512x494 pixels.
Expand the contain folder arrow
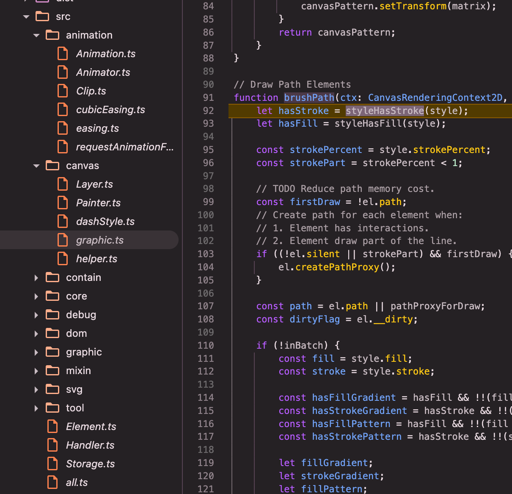36,278
